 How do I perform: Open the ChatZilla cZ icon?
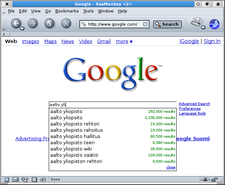pos(43,179)
